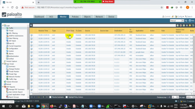
Task: Click the Receive Time column header
Action: click(43, 31)
